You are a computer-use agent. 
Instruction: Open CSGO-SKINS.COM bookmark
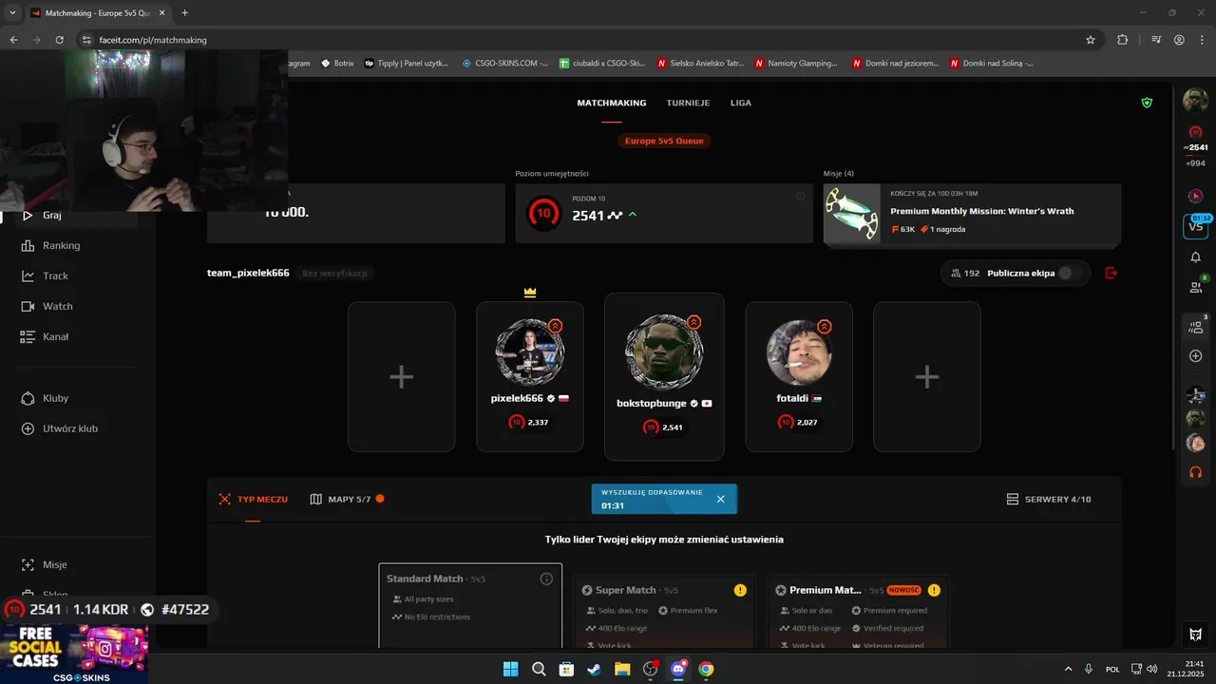point(505,63)
